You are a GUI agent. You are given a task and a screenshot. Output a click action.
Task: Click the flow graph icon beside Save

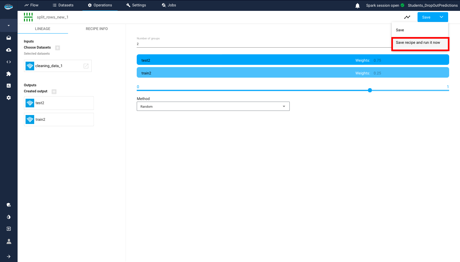407,17
